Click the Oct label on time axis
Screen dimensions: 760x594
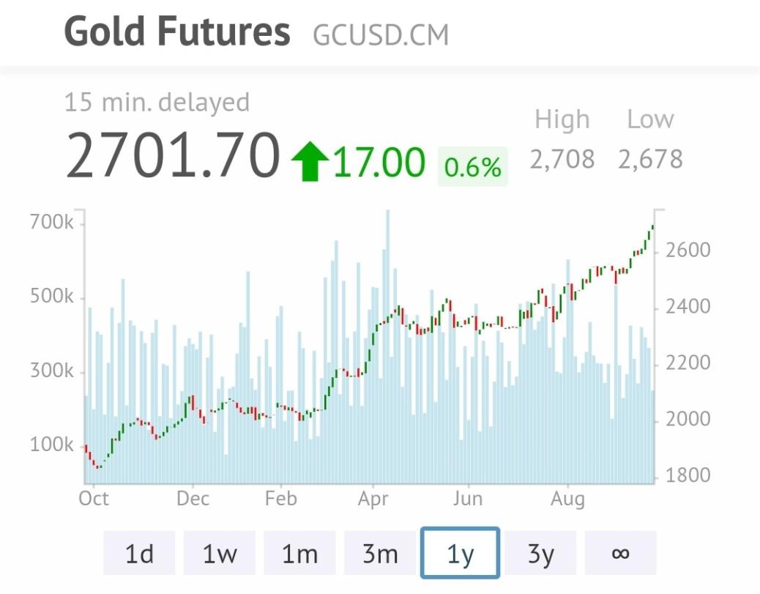click(94, 499)
